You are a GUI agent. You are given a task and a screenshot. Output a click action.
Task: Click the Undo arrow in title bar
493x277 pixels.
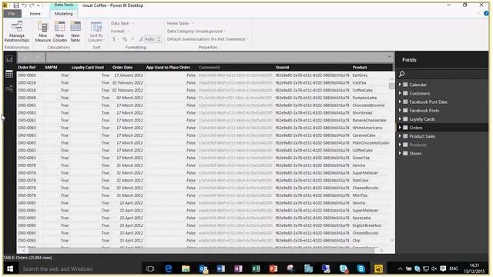(24, 5)
